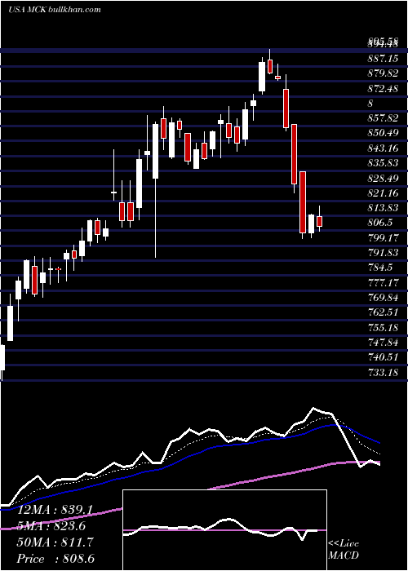Select the 777.17 price axis label

pyautogui.click(x=383, y=282)
